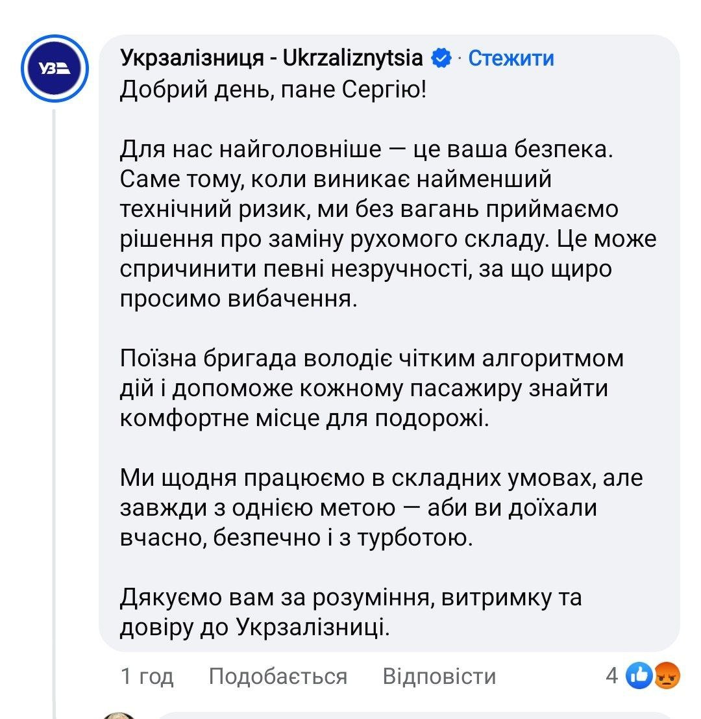This screenshot has height=719, width=701.
Task: Click the line starting Дякуємо вам за розуміння
Action: [x=350, y=598]
